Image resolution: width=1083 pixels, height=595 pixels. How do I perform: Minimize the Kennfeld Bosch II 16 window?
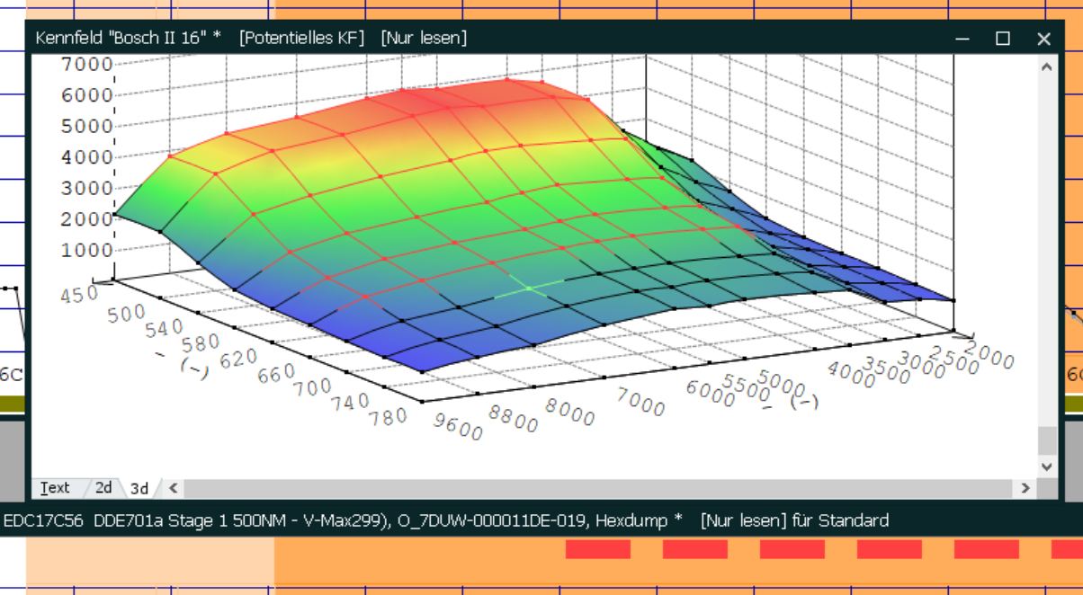(962, 39)
